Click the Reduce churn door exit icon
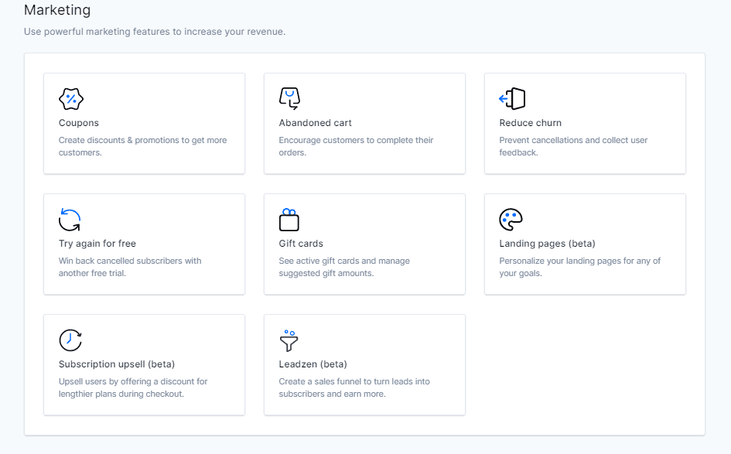The width and height of the screenshot is (731, 454). (x=512, y=99)
